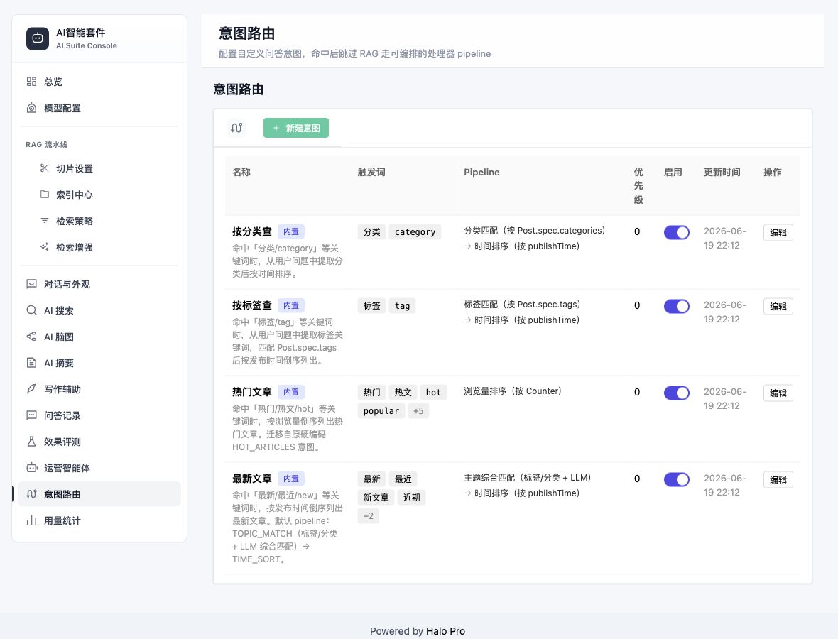
Task: Click the 热文 trigger word chip
Action: tap(403, 392)
